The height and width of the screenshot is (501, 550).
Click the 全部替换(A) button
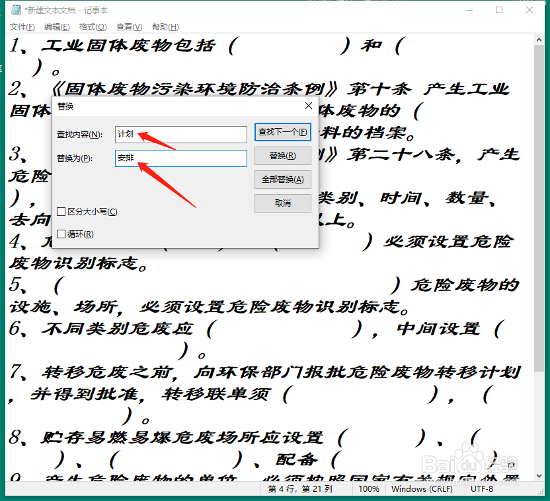pyautogui.click(x=283, y=180)
